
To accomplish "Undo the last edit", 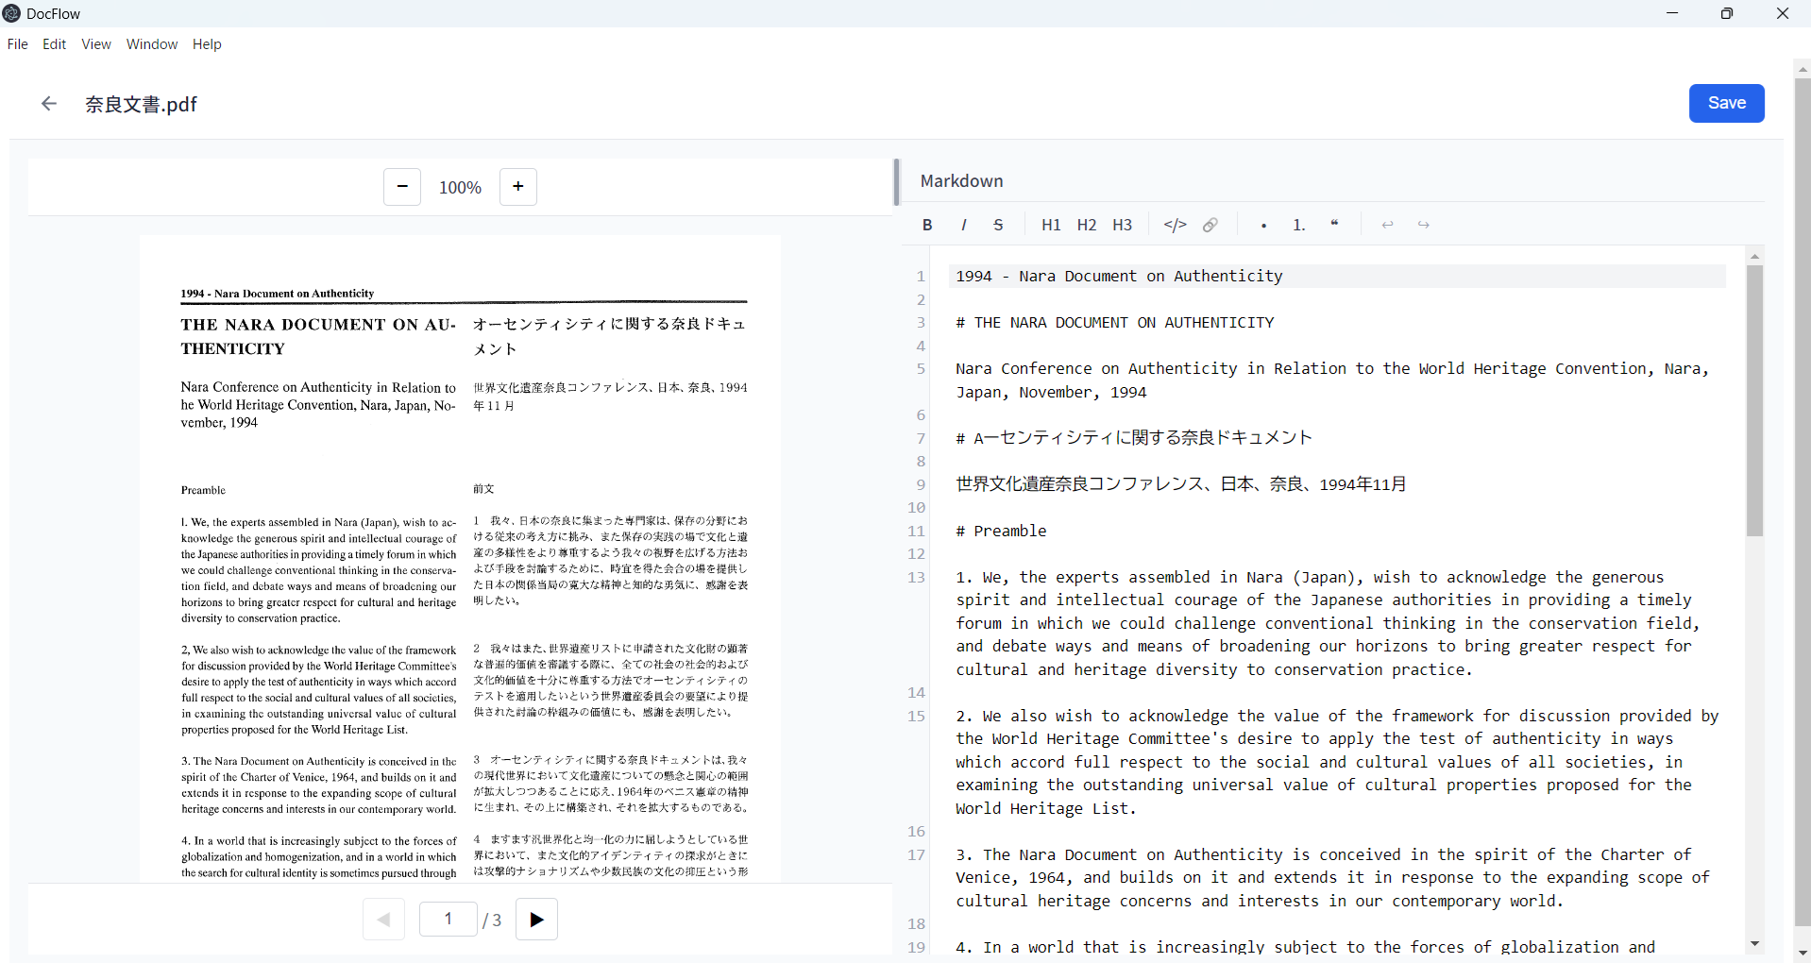I will coord(1387,225).
